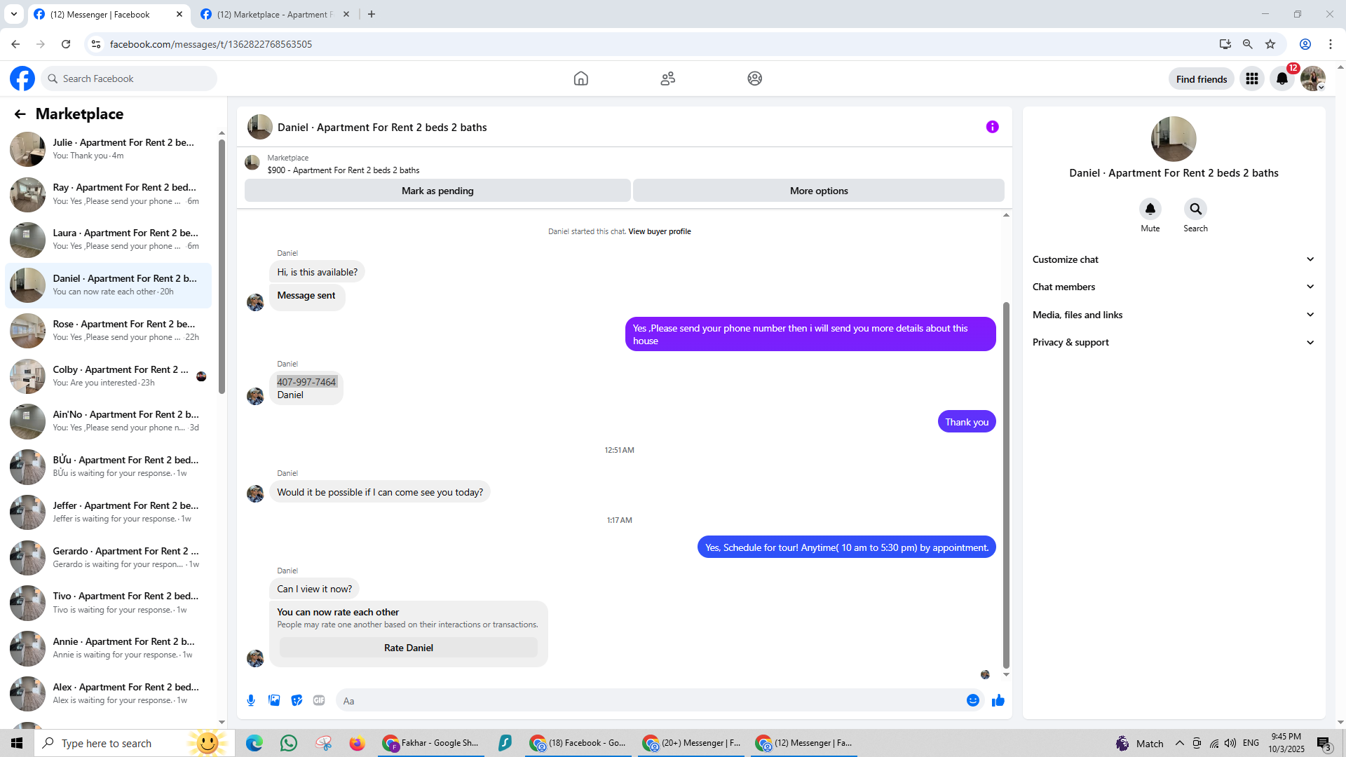This screenshot has height=757, width=1346.
Task: Open a new browser tab
Action: click(x=372, y=14)
